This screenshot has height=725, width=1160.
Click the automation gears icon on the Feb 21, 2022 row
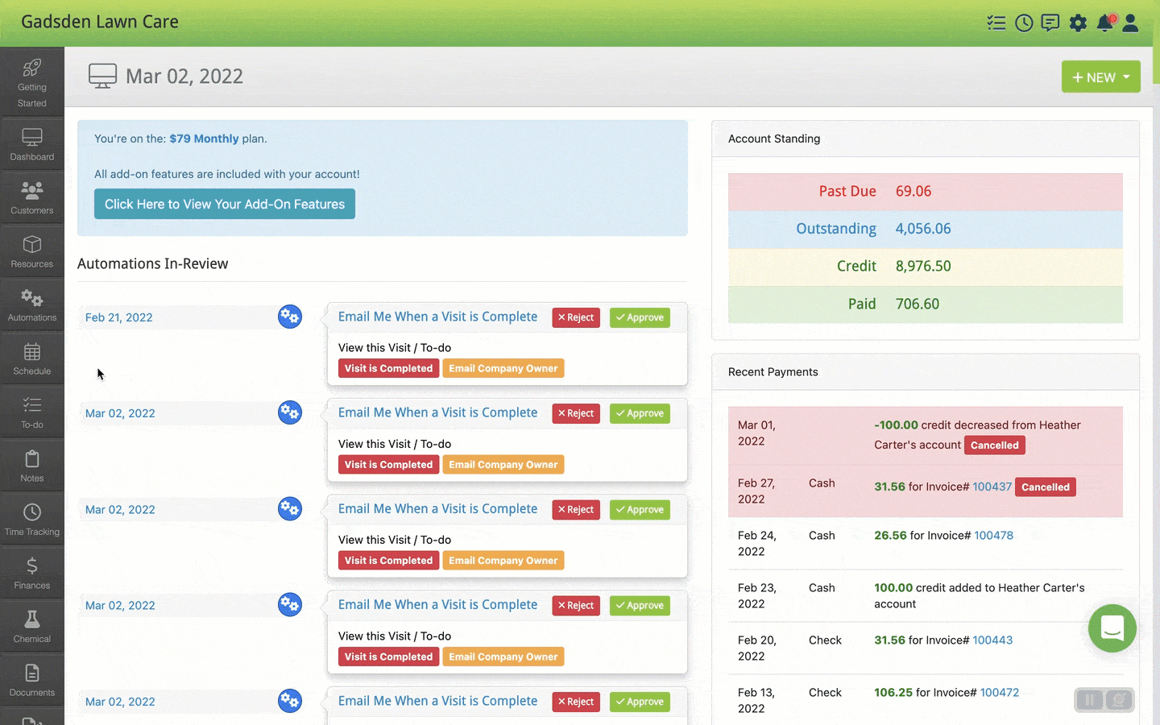[290, 317]
